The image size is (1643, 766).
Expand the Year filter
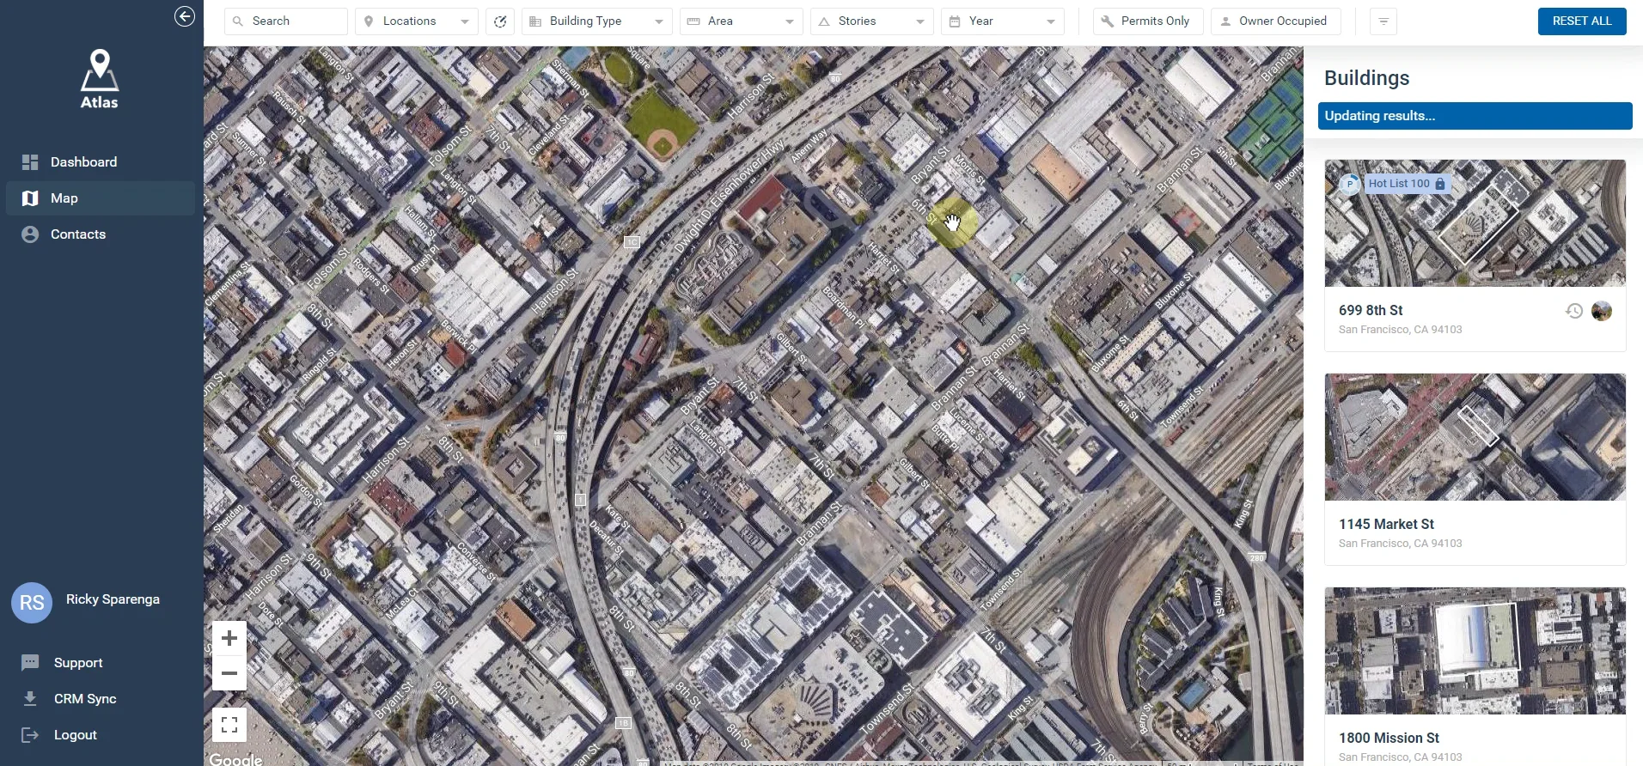[x=1003, y=21]
